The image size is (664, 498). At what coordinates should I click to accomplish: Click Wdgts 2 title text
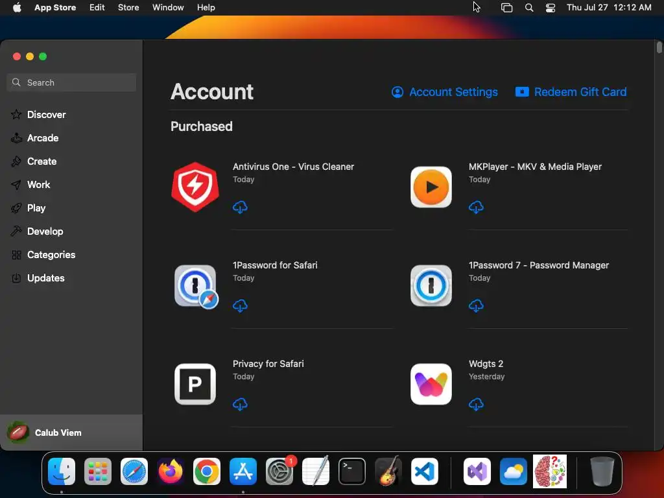(486, 364)
